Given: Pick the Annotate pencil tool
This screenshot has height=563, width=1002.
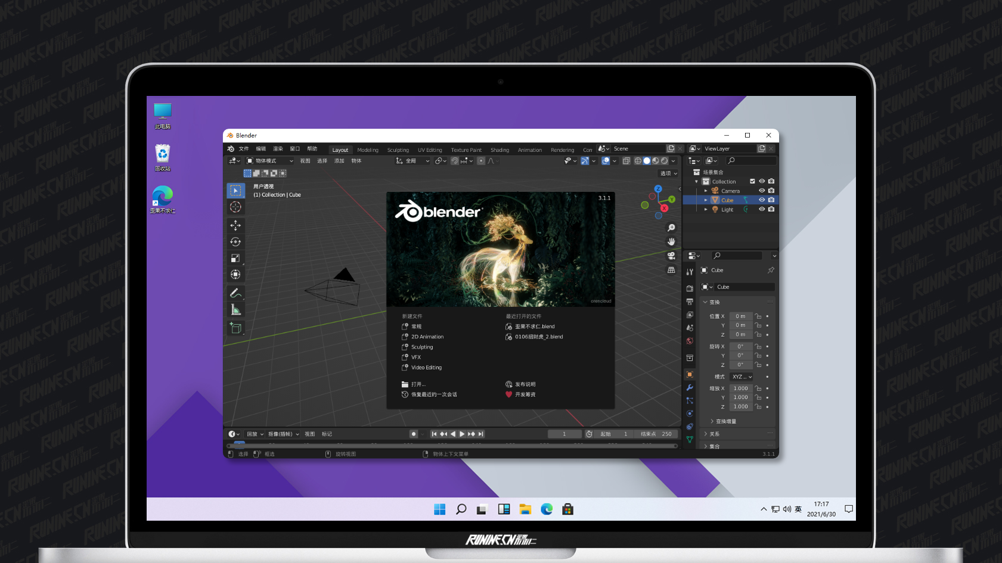Looking at the screenshot, I should pos(235,293).
